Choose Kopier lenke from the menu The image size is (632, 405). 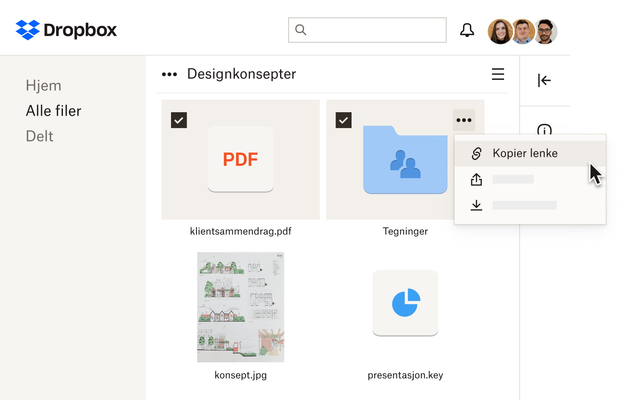(x=525, y=153)
